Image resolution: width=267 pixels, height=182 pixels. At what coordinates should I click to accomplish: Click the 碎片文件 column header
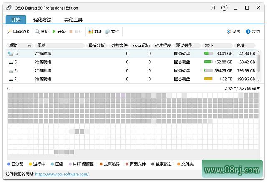pos(119,45)
